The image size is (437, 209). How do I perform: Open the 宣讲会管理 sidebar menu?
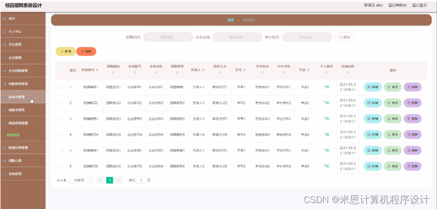tap(23, 97)
